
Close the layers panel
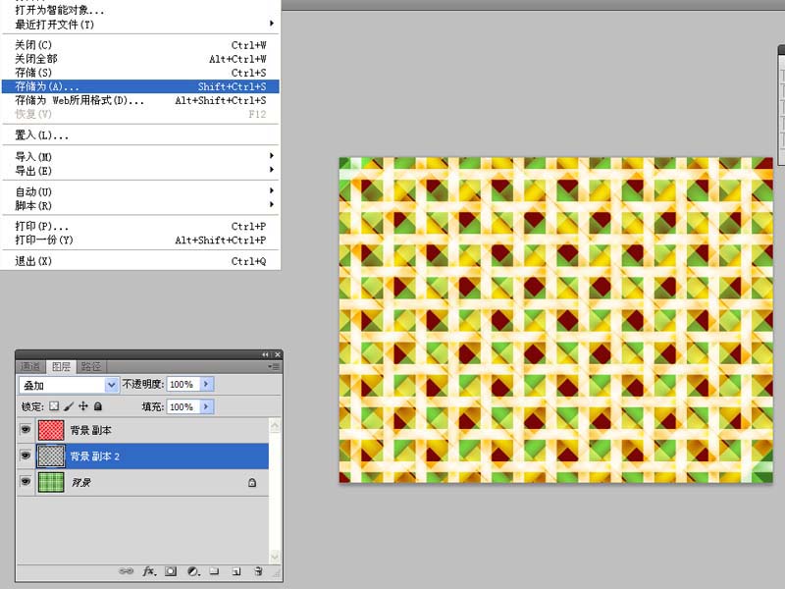point(278,354)
